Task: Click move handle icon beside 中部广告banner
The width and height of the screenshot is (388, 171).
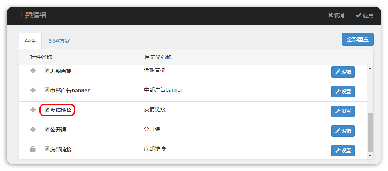Action: coord(33,90)
